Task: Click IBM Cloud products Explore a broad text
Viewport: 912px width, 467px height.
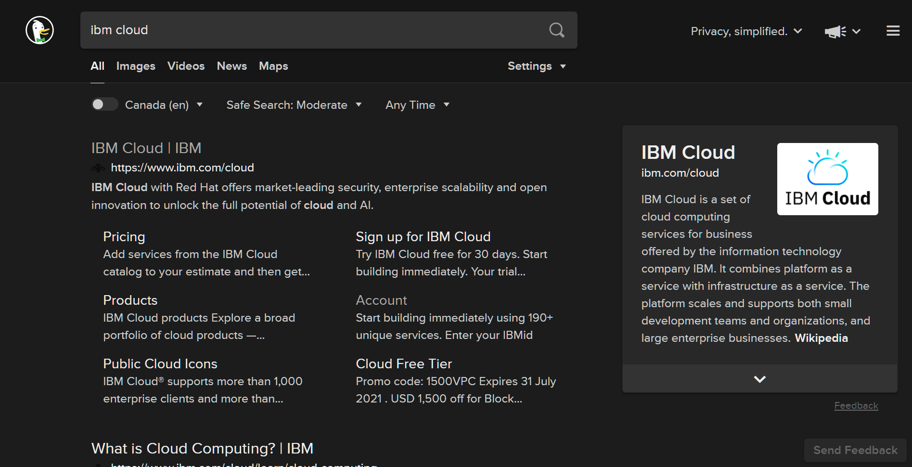Action: 199,326
